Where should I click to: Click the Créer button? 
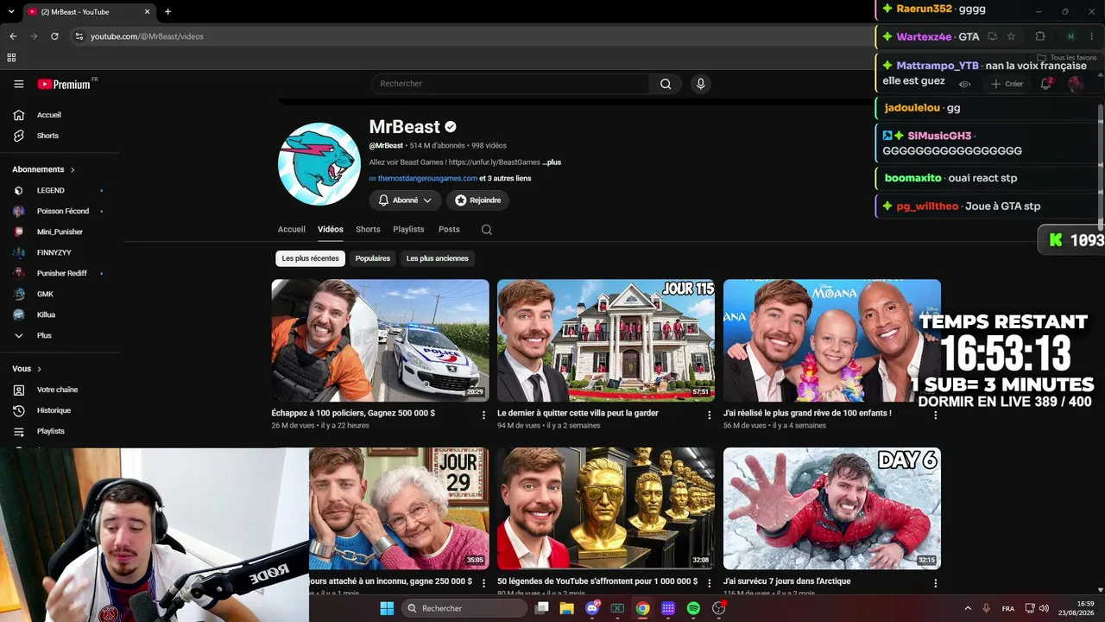click(1007, 84)
